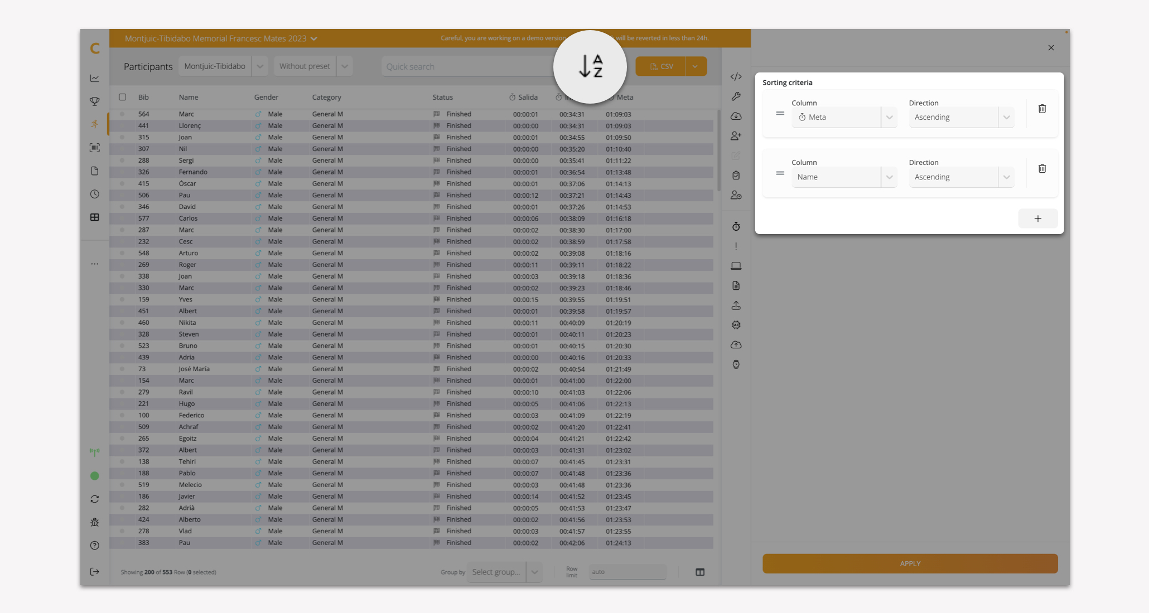Open the Montjuic-Tibidabo race selector dropdown

click(223, 66)
